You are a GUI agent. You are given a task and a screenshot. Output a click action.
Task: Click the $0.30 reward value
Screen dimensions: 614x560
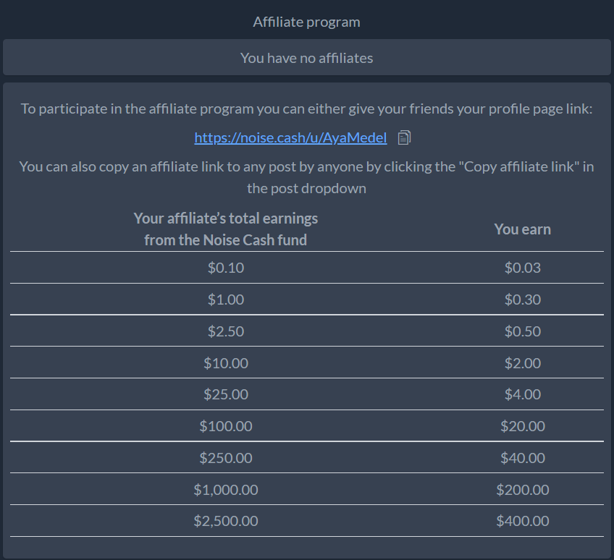click(x=523, y=300)
